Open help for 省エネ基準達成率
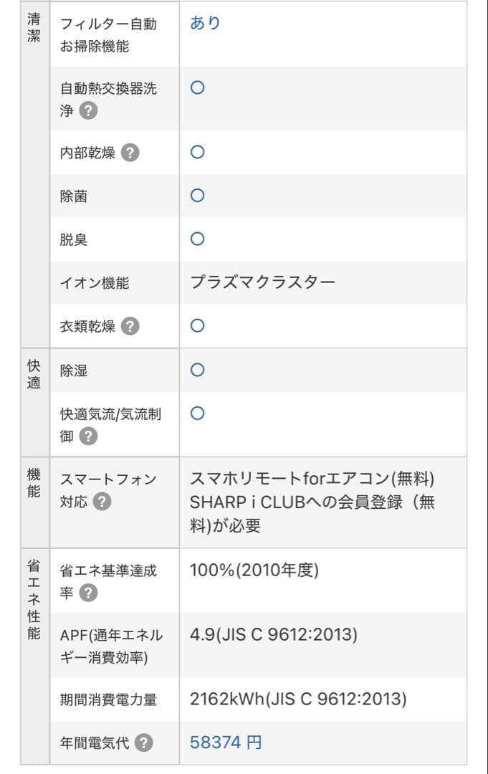This screenshot has width=488, height=774. click(88, 593)
